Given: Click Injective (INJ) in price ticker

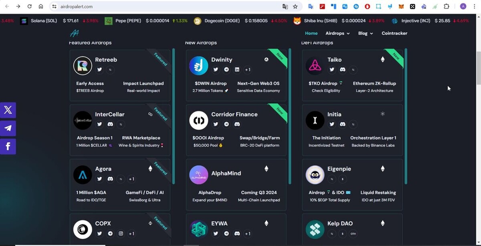Looking at the screenshot, I should [x=416, y=21].
